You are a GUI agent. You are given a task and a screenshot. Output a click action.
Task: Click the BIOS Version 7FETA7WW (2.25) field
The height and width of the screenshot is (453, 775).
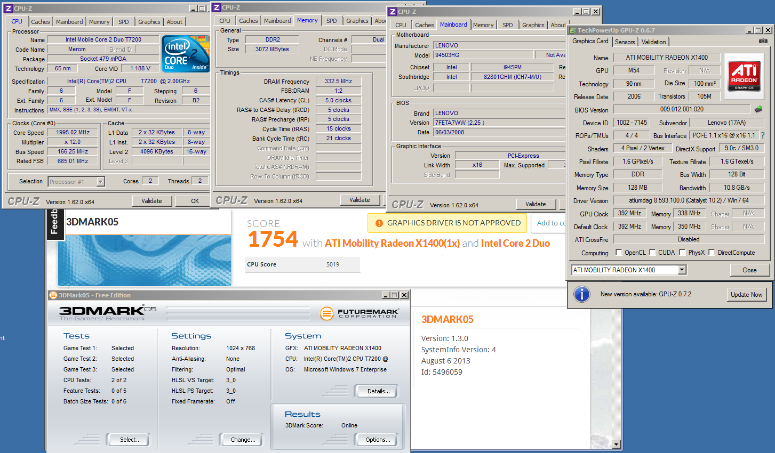point(499,123)
